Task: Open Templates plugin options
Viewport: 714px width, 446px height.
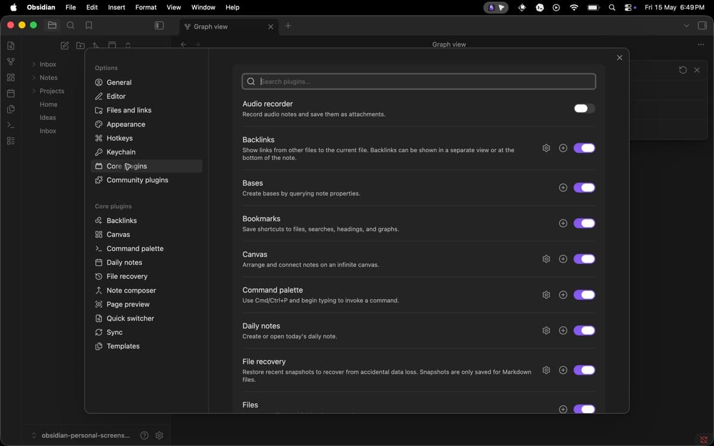Action: pos(146,346)
